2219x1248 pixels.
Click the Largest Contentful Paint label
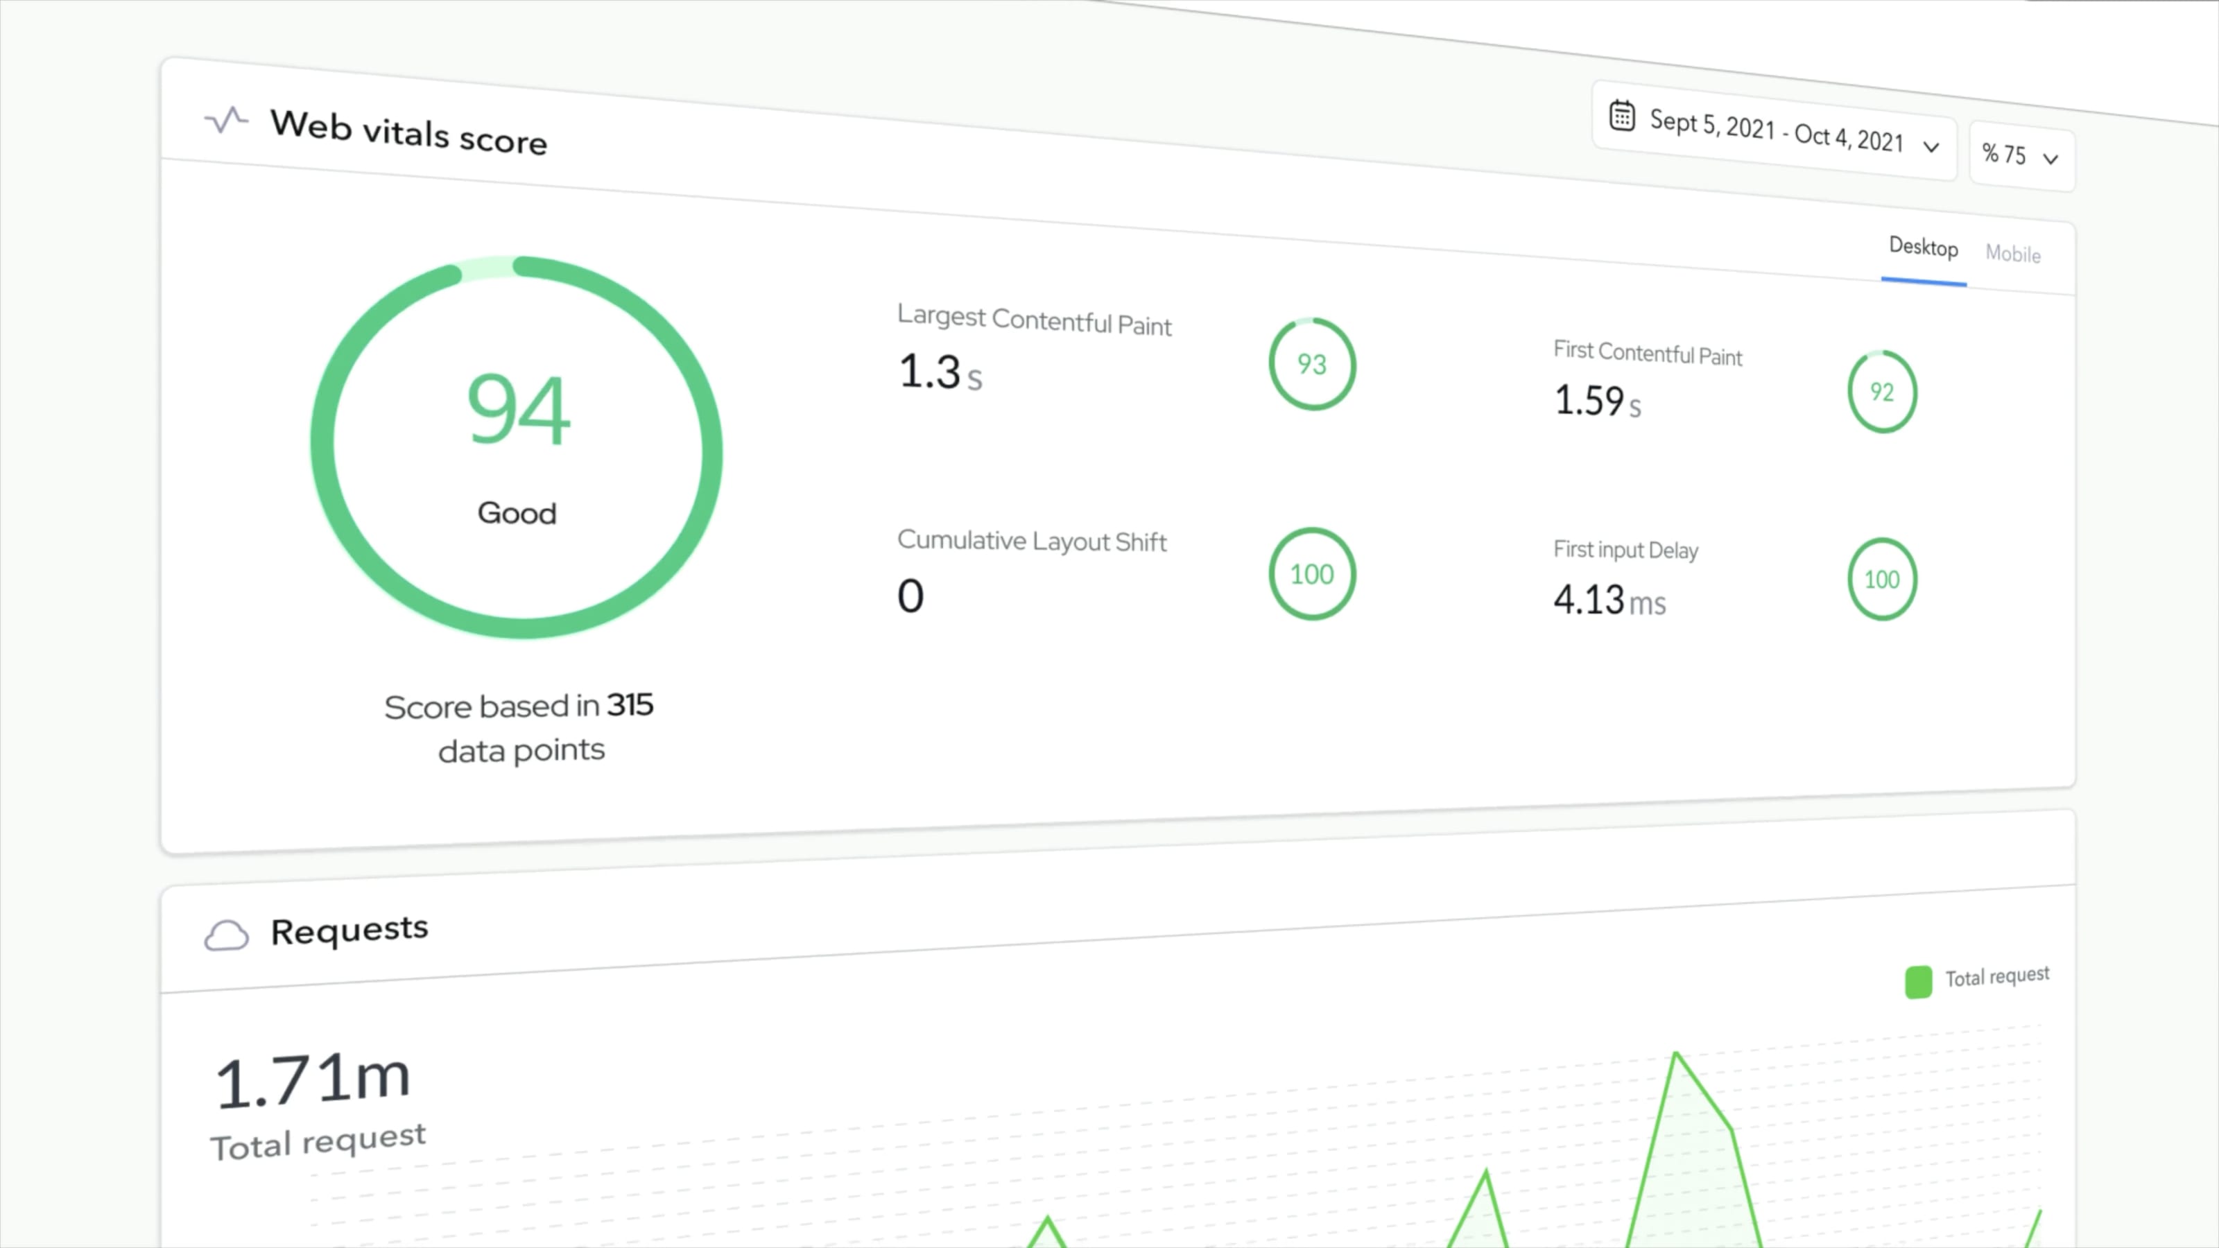click(1034, 320)
